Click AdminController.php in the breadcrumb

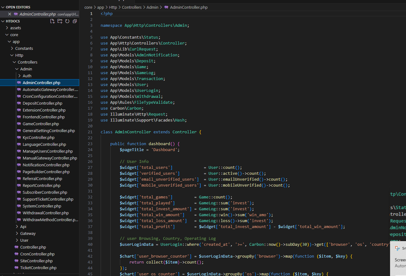[189, 7]
